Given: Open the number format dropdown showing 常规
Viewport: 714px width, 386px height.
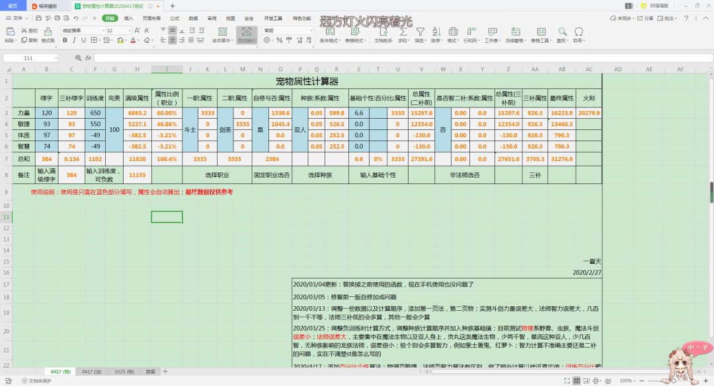Looking at the screenshot, I should (x=288, y=30).
